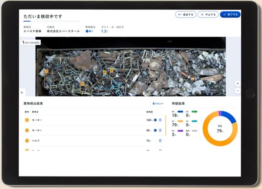The width and height of the screenshot is (262, 189).
Task: Tap the gray 番外 legend swatch
Action: coord(195,131)
